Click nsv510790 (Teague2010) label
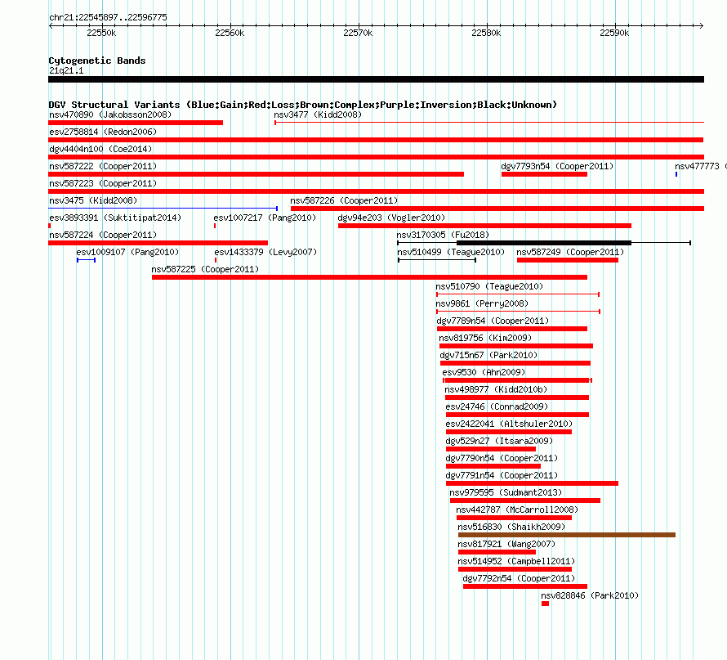This screenshot has width=727, height=660. point(489,286)
